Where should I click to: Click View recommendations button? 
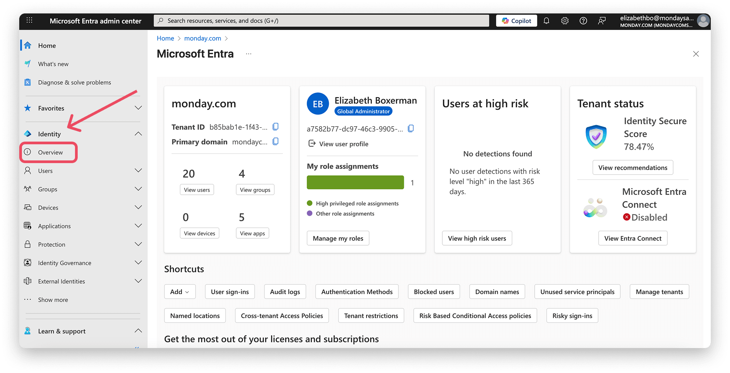coord(633,168)
